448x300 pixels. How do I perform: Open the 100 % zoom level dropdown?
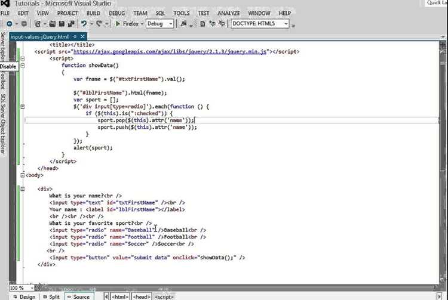click(x=32, y=287)
